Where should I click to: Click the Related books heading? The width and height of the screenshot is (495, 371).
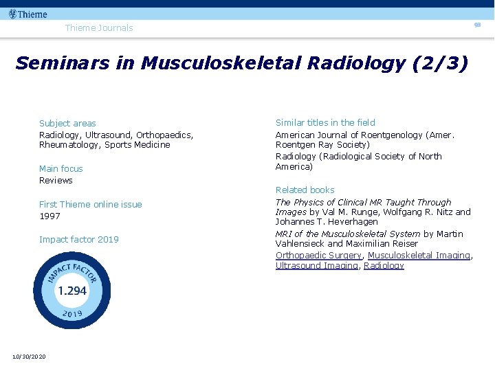tap(305, 190)
